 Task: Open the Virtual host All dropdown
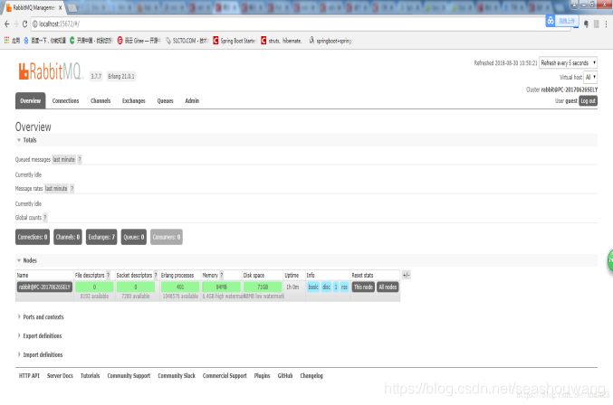point(590,77)
